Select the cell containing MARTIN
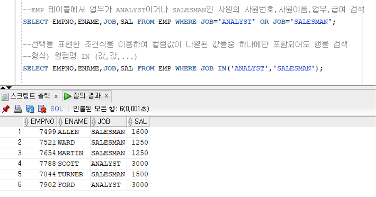376x197 pixels. pos(74,153)
